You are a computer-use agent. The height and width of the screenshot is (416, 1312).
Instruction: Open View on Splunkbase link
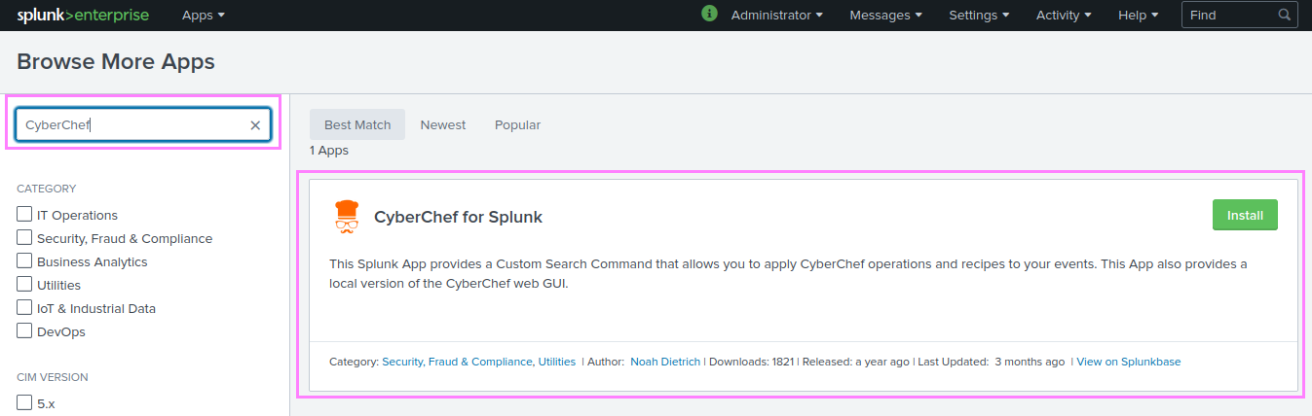click(x=1128, y=362)
